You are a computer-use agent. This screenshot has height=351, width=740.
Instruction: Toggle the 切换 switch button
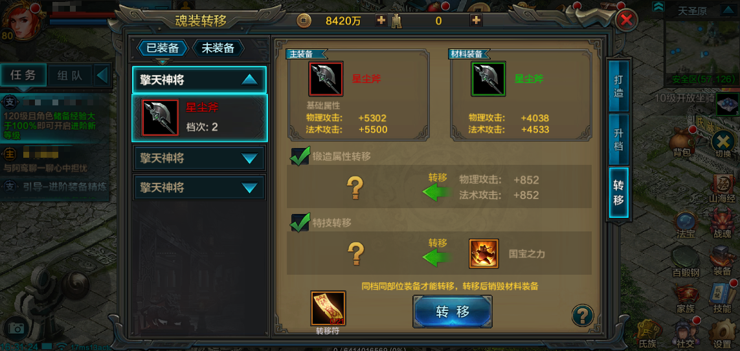click(x=723, y=144)
